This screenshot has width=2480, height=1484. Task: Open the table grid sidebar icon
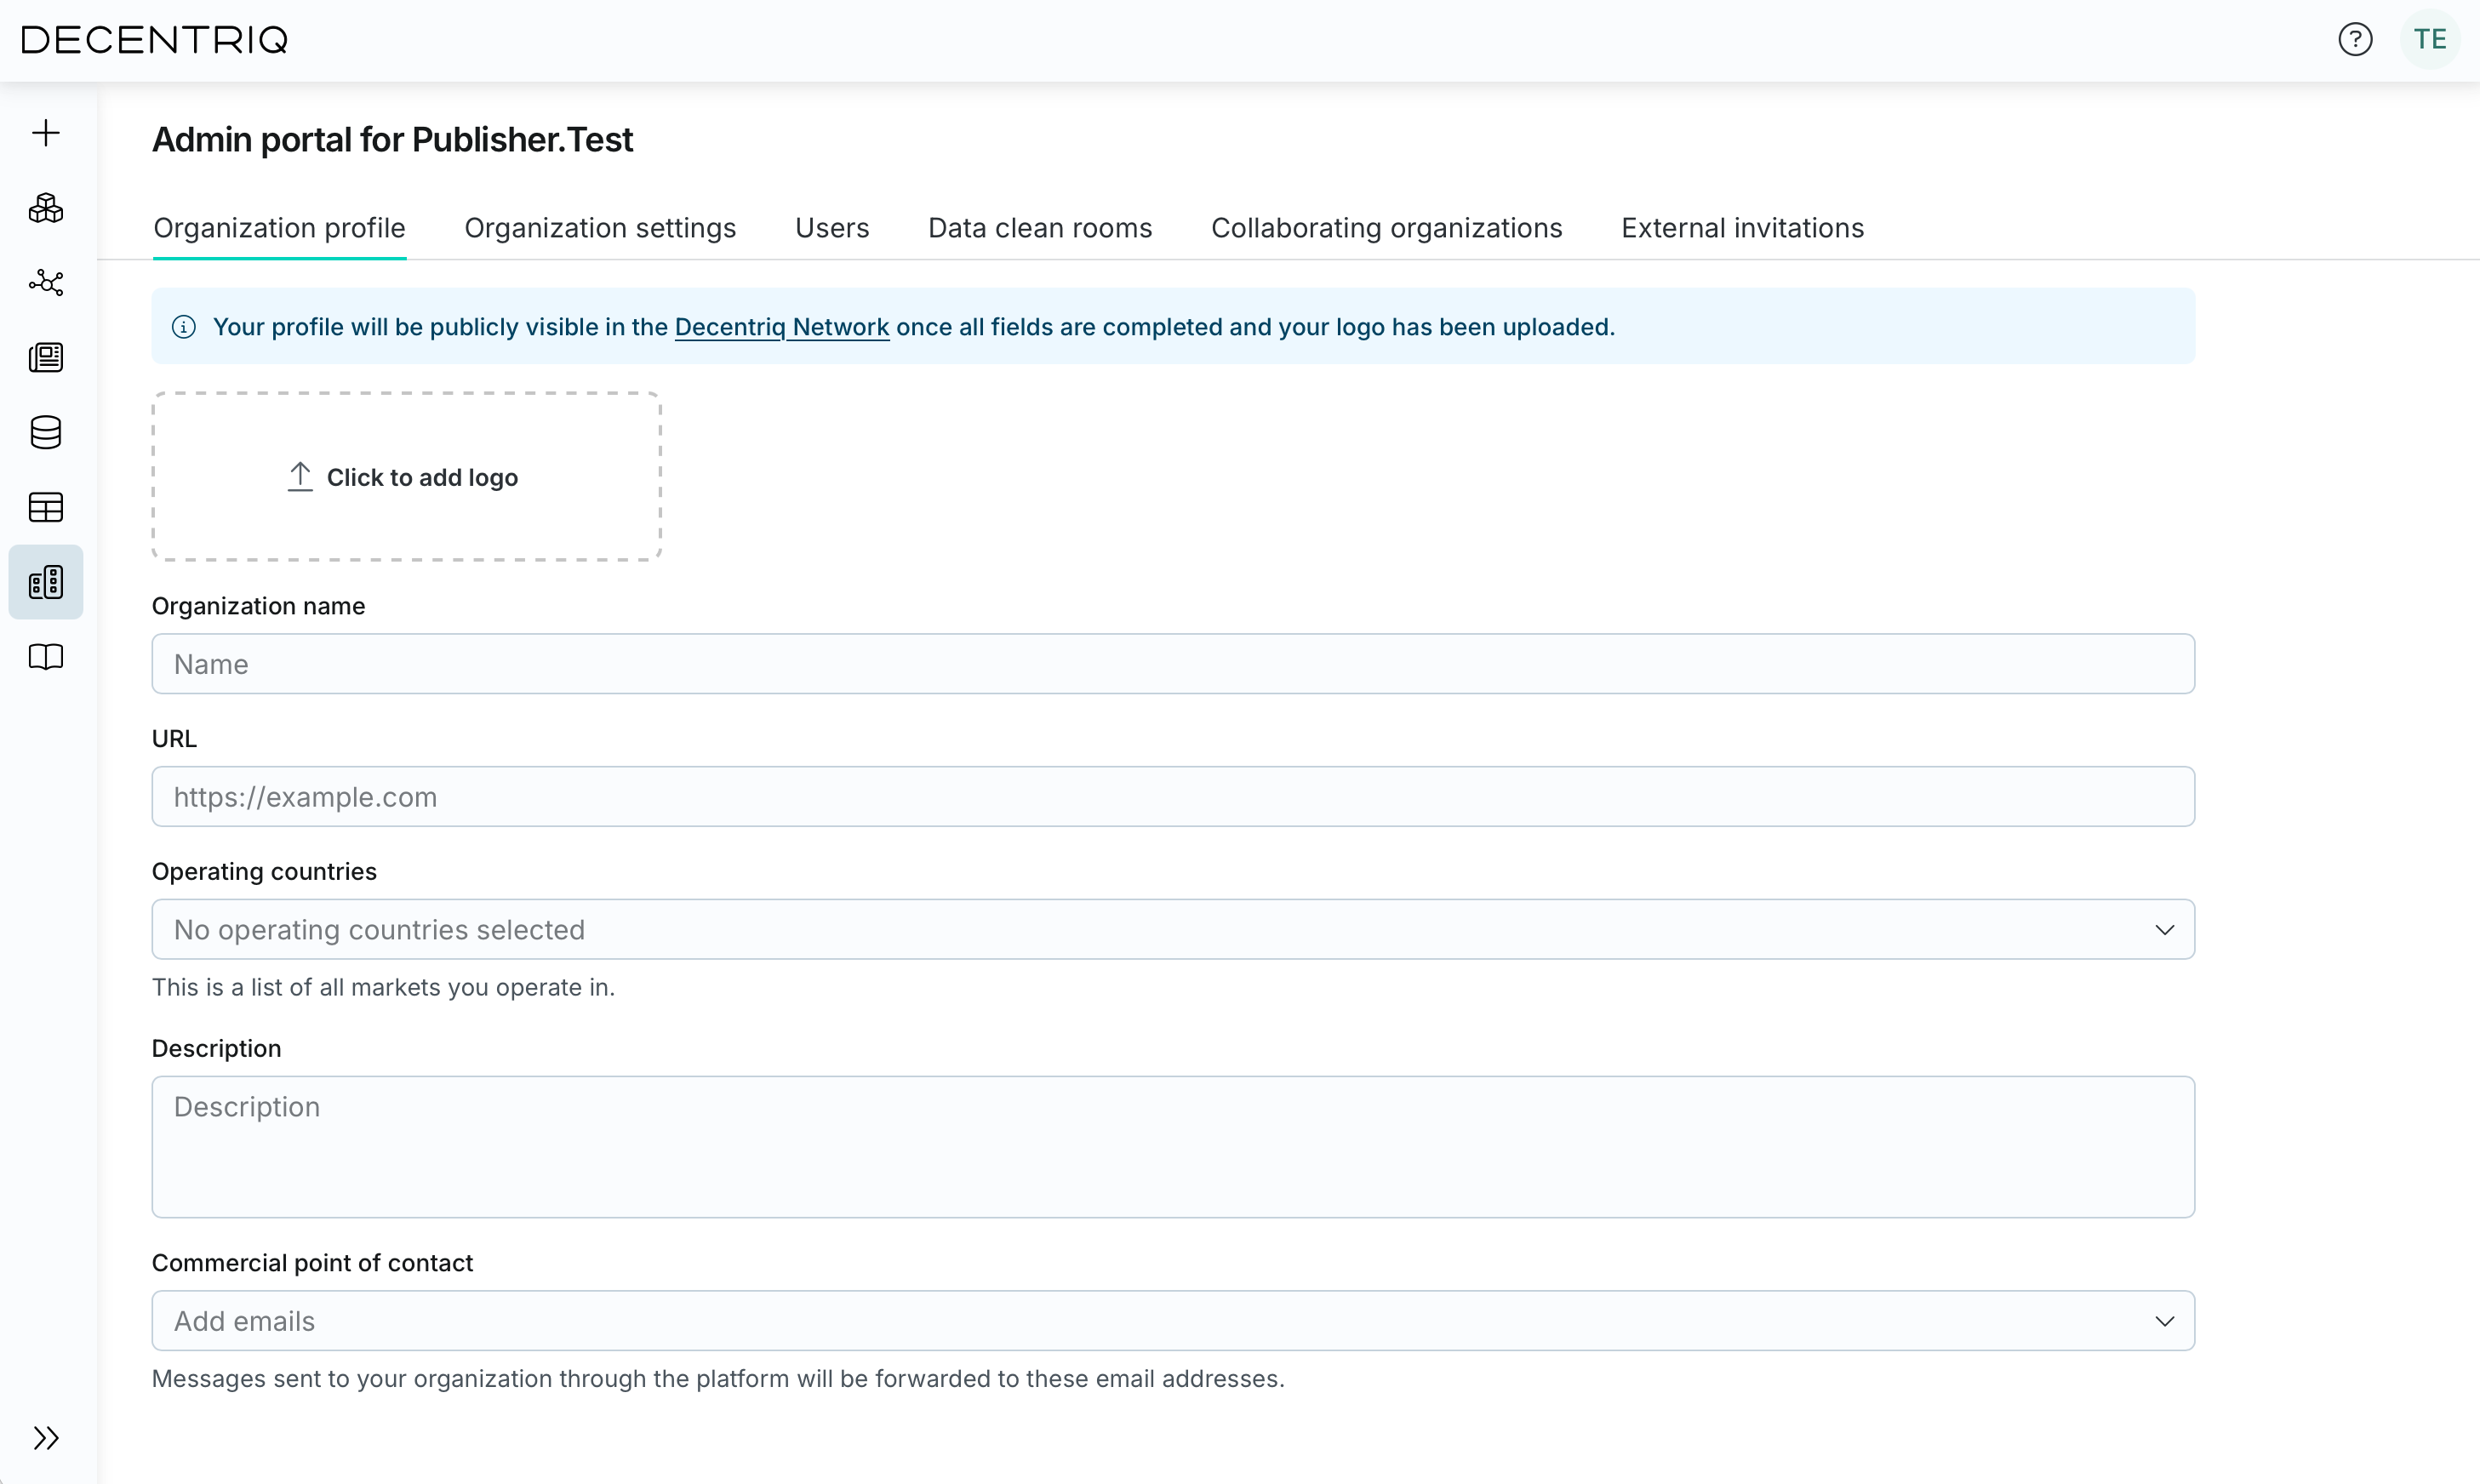click(46, 507)
